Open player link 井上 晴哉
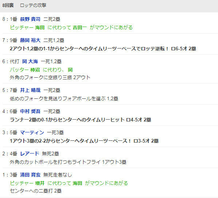This screenshot has height=198, width=218. pos(30,90)
